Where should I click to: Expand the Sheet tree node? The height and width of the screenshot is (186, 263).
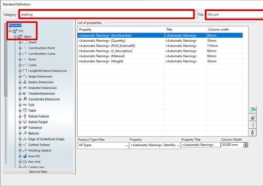tap(20, 42)
